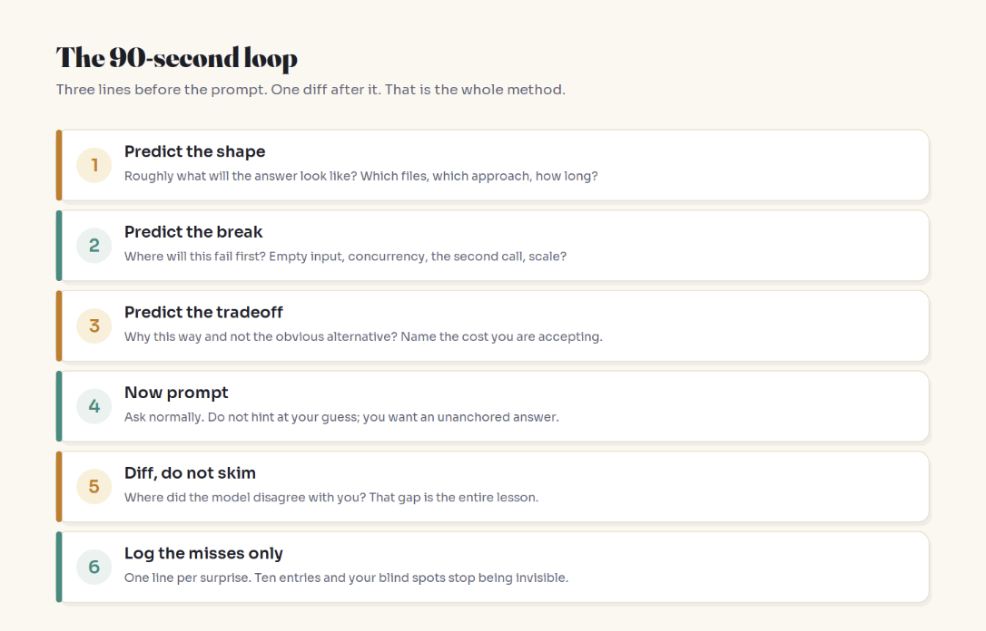Click the number 4 circle badge
Viewport: 986px width, 631px height.
pos(94,406)
